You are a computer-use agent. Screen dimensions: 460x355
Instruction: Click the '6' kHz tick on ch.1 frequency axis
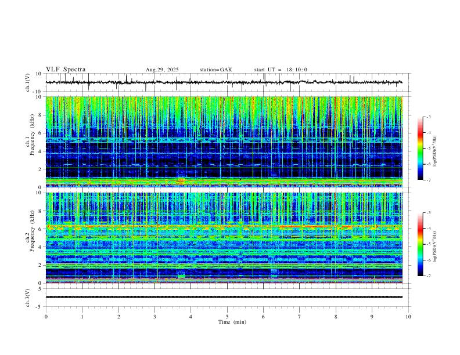[40, 133]
